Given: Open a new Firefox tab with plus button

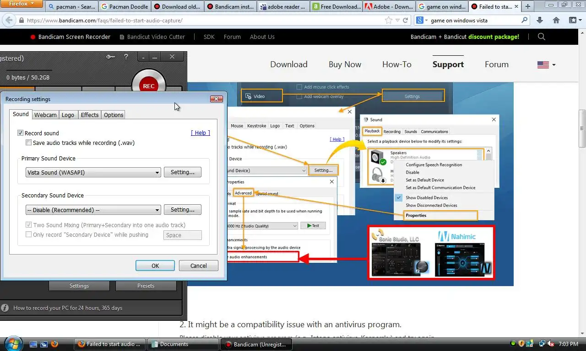Looking at the screenshot, I should pyautogui.click(x=528, y=6).
